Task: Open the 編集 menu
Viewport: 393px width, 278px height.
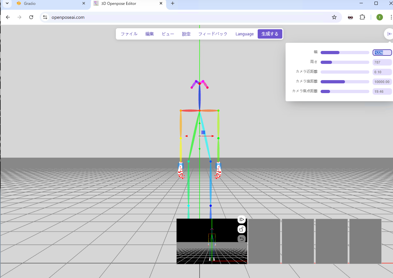Action: (x=150, y=34)
